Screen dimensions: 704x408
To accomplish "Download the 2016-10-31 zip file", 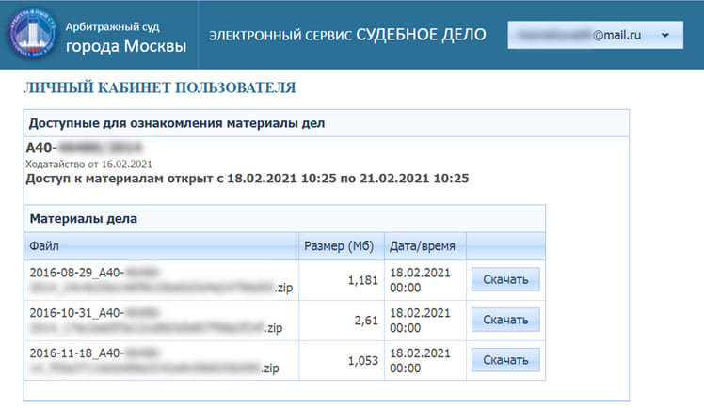I will [x=505, y=321].
